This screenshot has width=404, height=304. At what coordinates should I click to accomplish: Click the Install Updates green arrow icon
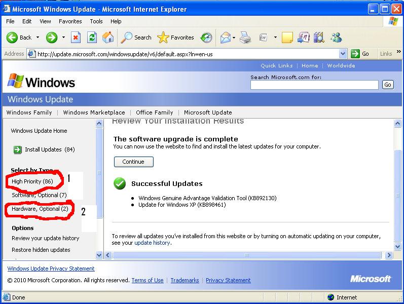point(18,149)
